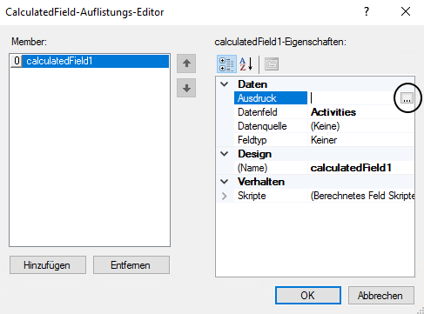Screen dimensions: 424x314
Task: Click the (Berechnetes Feld Skripte value
Action: coord(362,196)
